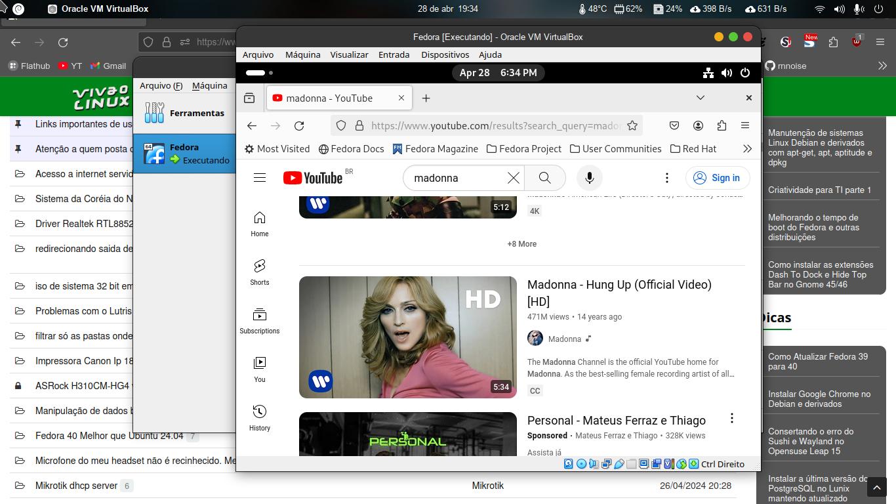Viewport: 896px width, 504px height.
Task: Open options for Personal sponsored video
Action: pyautogui.click(x=732, y=418)
